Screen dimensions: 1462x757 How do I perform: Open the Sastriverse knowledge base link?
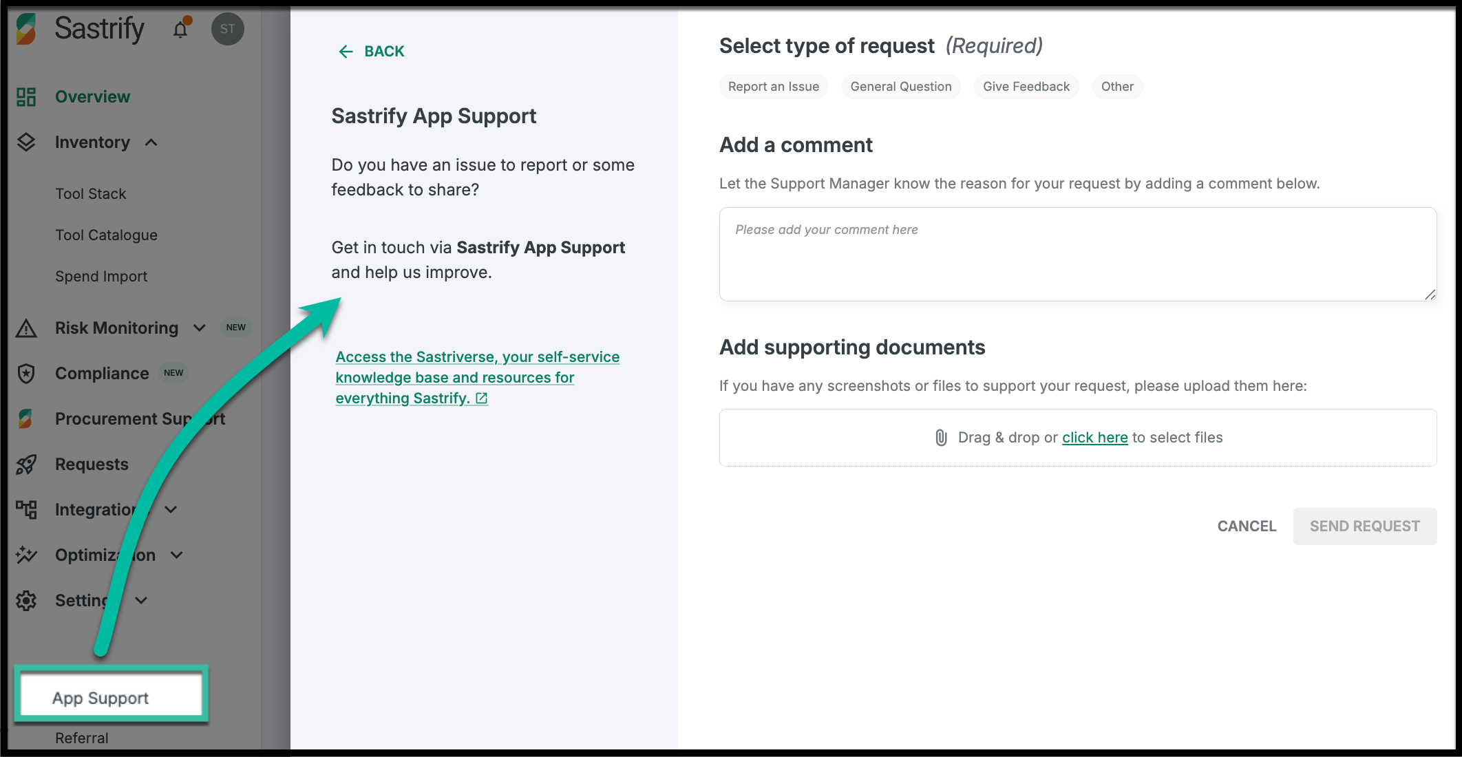pyautogui.click(x=478, y=378)
